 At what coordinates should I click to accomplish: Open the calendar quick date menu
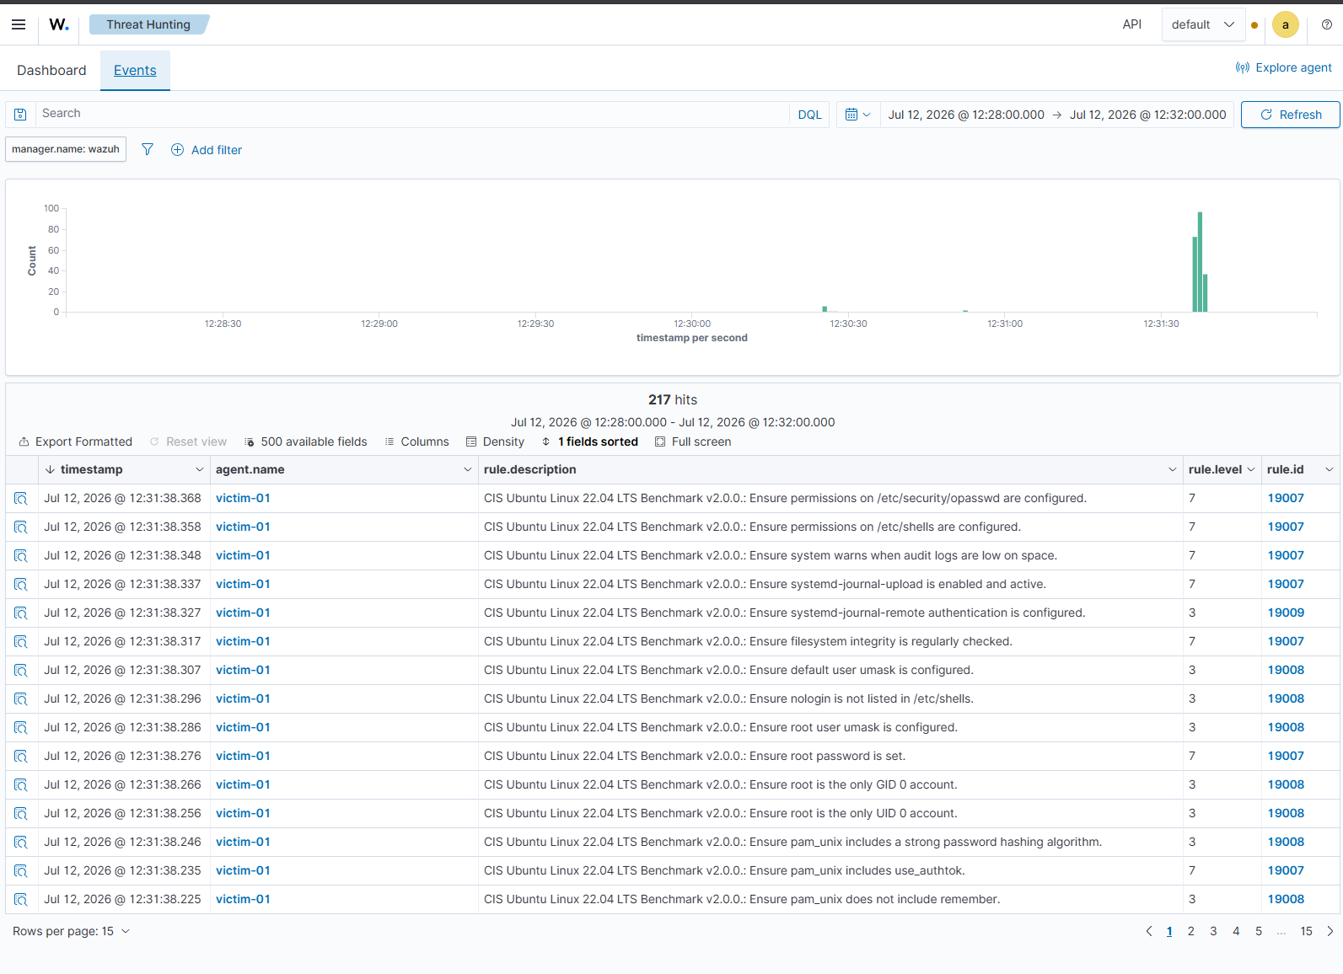857,115
